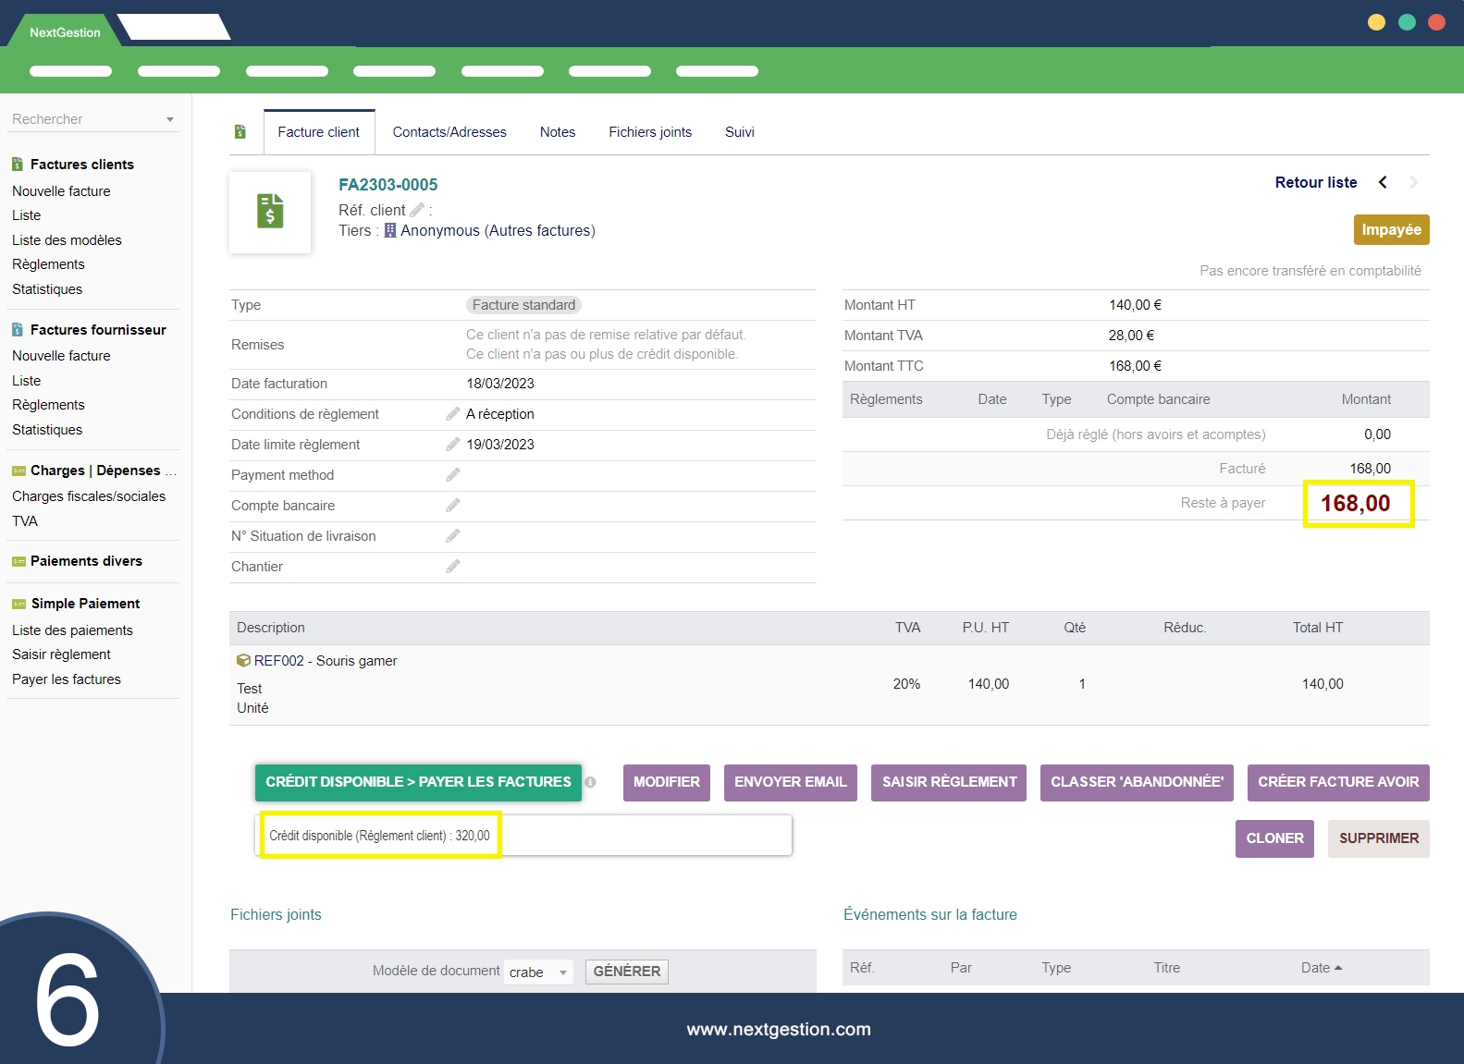Click pencil icon beside Chantier
1464x1064 pixels.
point(452,567)
